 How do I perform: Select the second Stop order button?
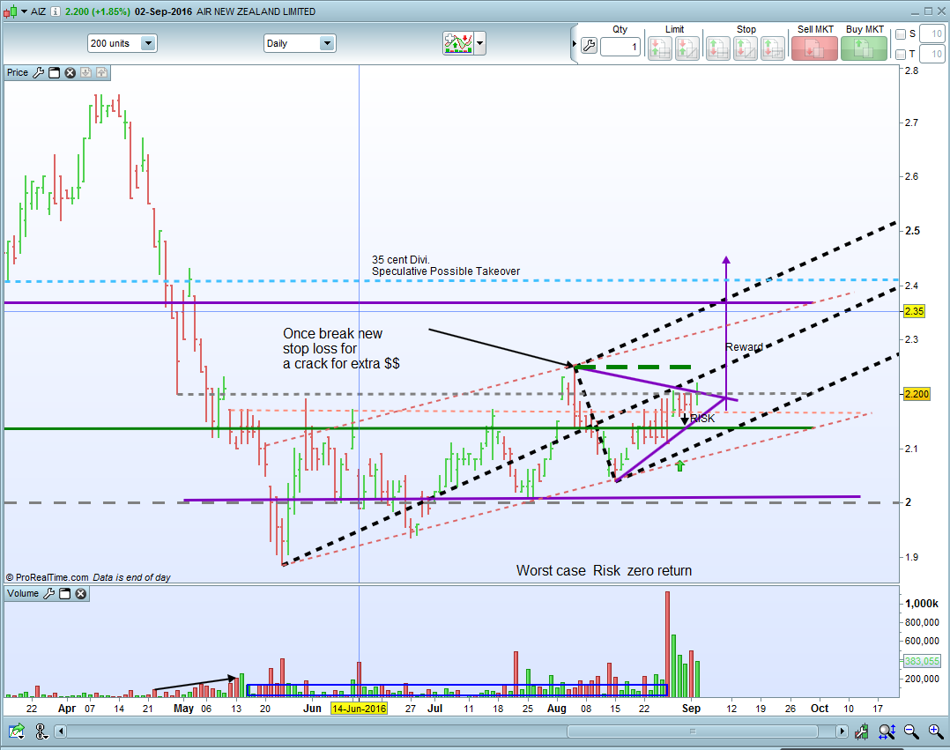point(746,48)
